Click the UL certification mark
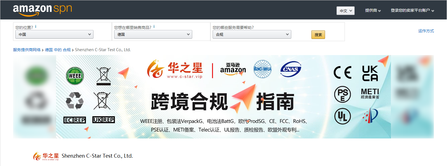This screenshot has width=447, height=166. pyautogui.click(x=342, y=116)
